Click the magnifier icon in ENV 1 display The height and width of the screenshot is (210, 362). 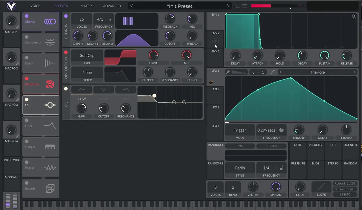coord(354,17)
